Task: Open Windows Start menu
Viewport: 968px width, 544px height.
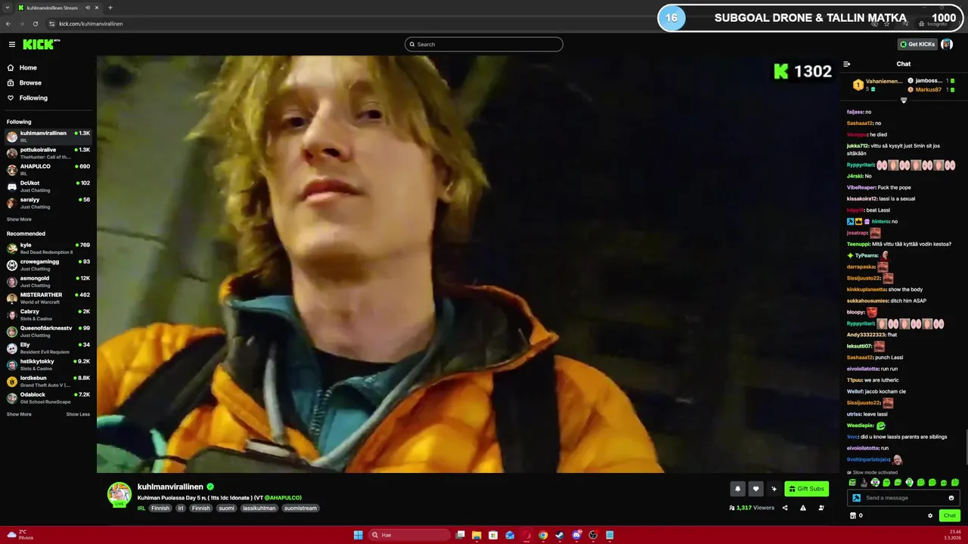Action: 358,535
